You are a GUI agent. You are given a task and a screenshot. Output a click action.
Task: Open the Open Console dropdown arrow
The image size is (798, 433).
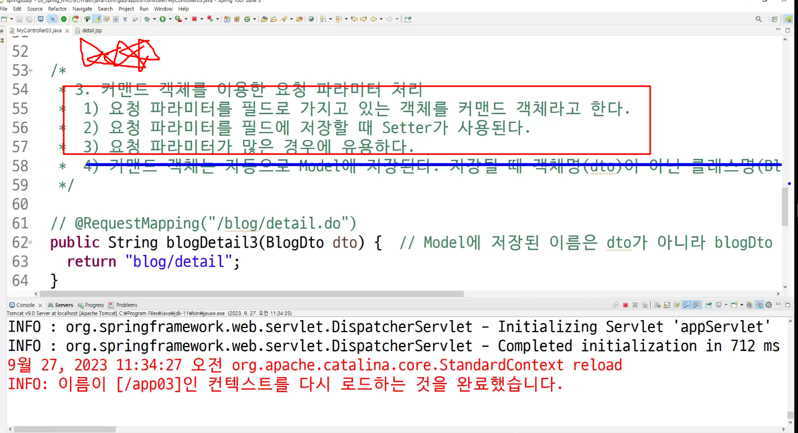[742, 305]
